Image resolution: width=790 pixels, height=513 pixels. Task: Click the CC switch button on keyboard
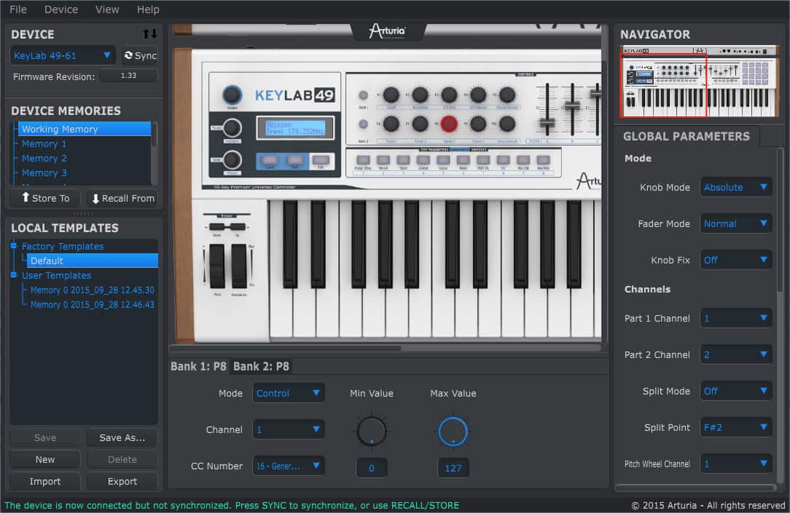pyautogui.click(x=503, y=160)
